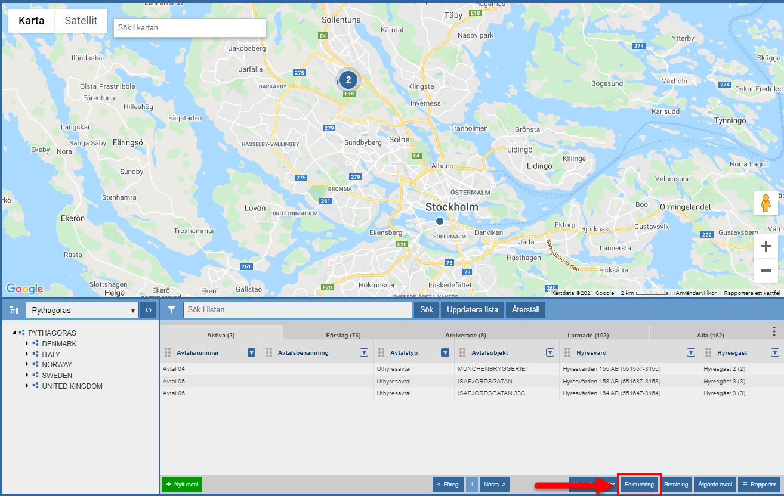Switch map to Karta view
Viewport: 784px width, 496px height.
[31, 21]
